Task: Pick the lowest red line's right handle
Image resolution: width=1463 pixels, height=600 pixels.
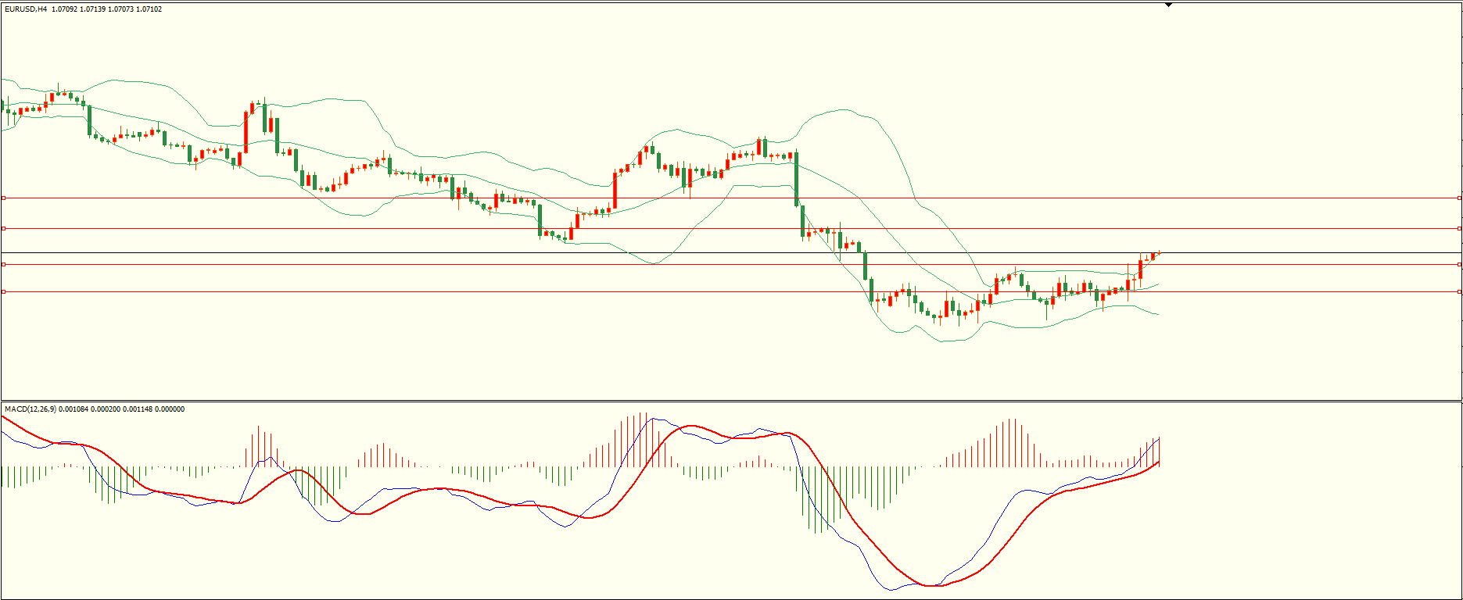Action: pyautogui.click(x=1459, y=292)
